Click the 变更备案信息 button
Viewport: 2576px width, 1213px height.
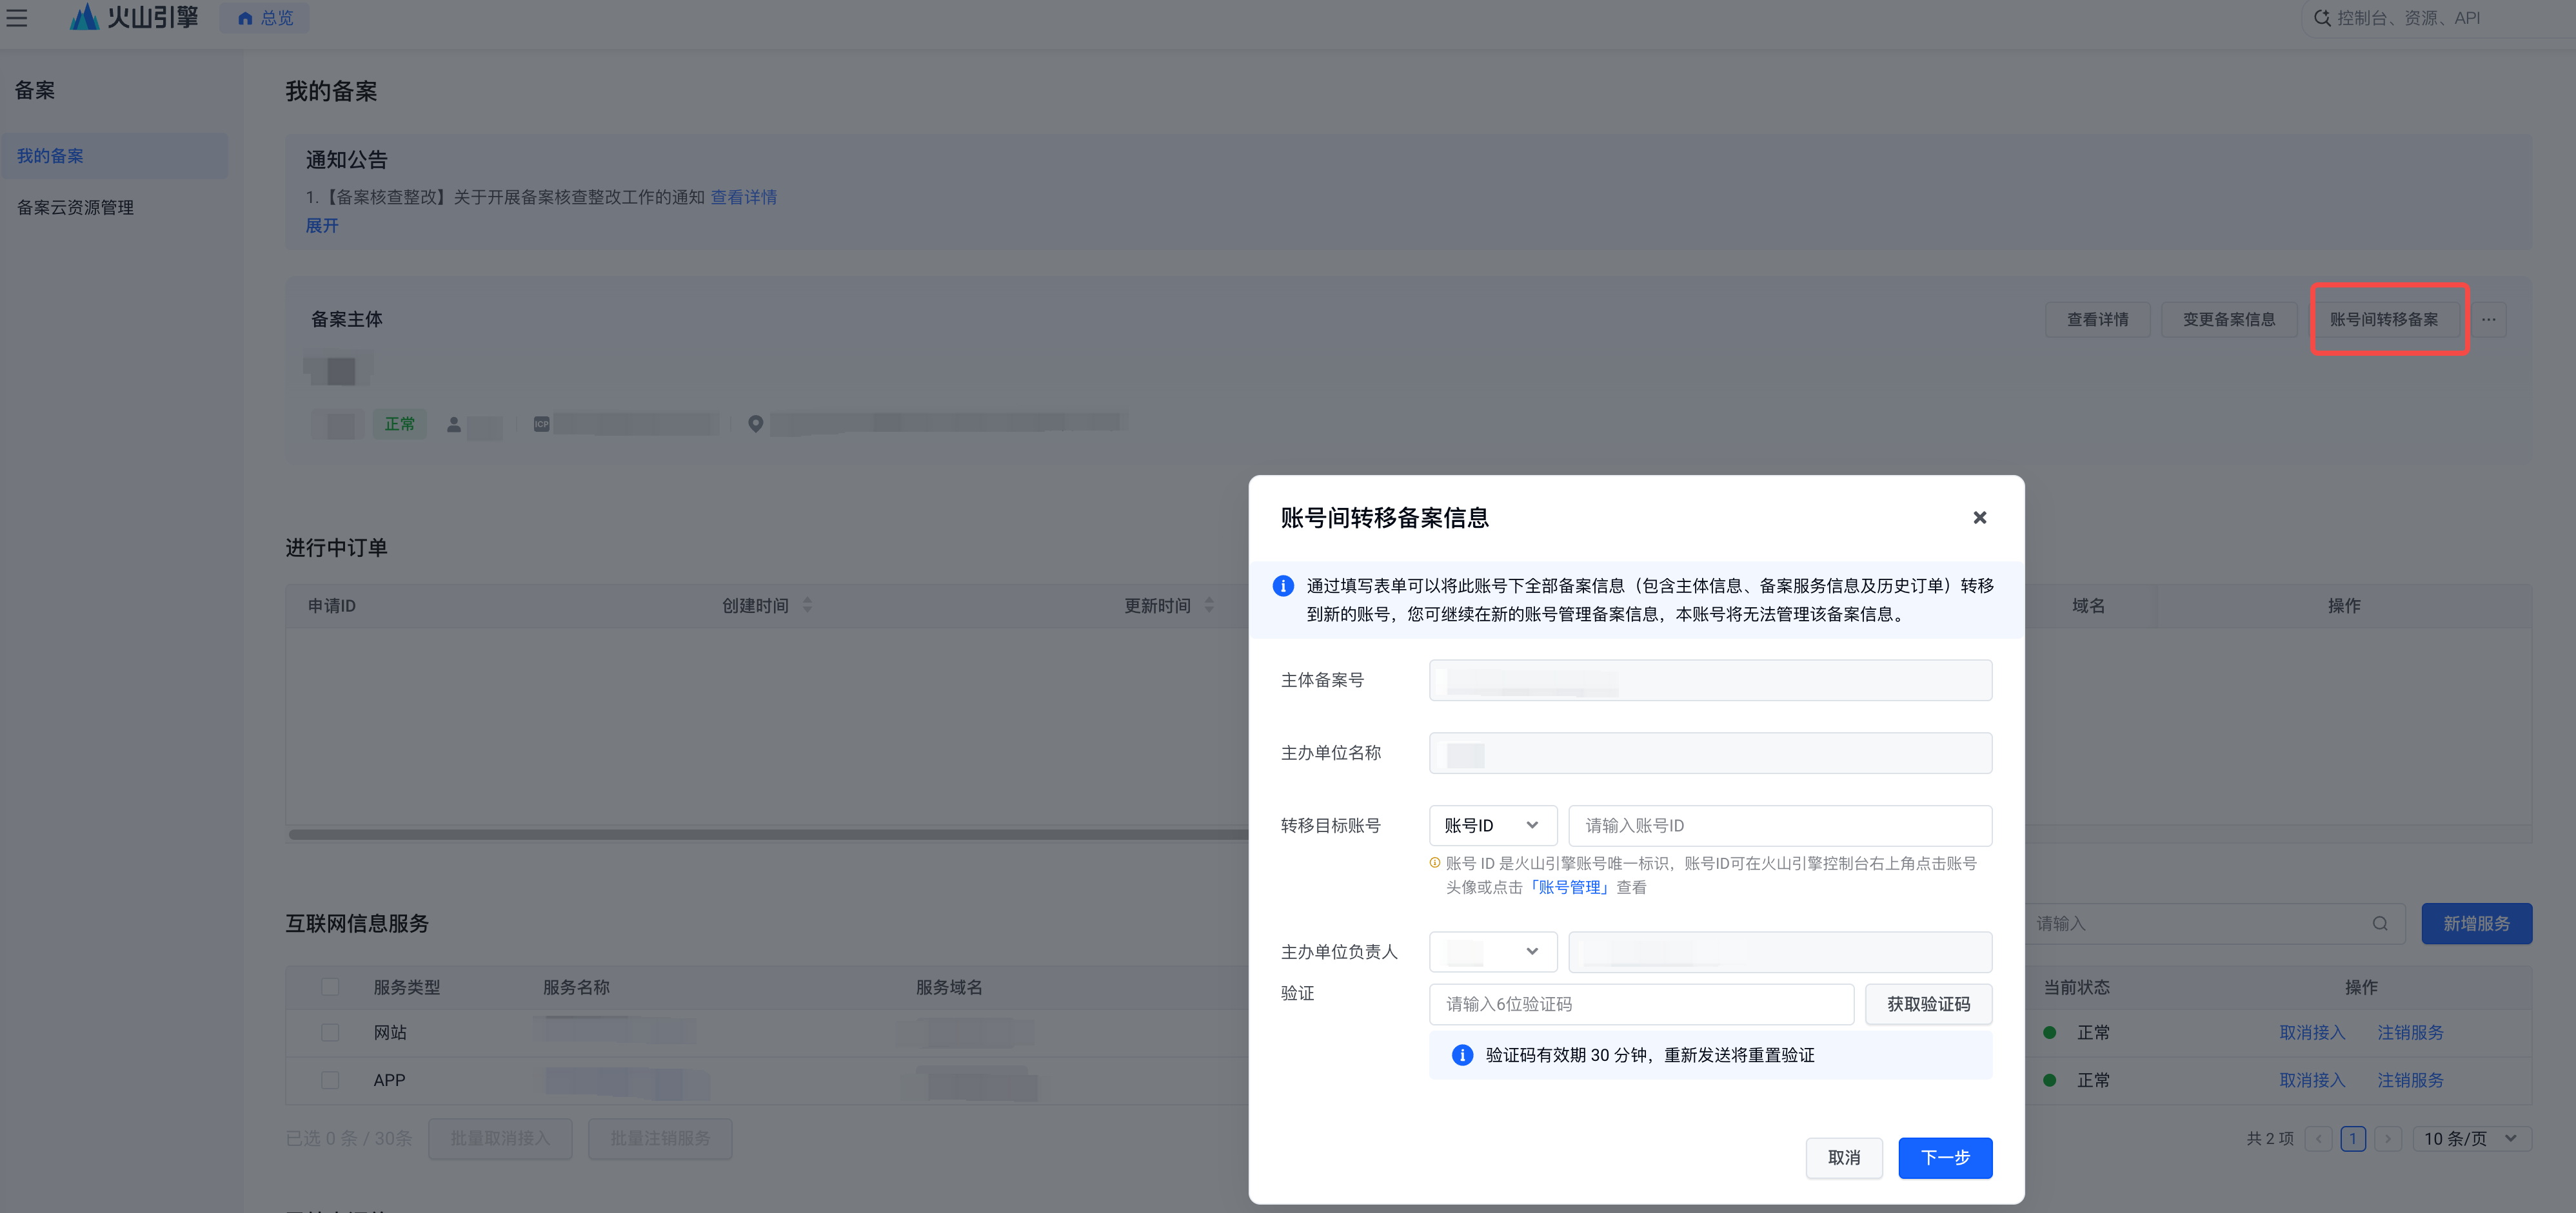coord(2228,320)
